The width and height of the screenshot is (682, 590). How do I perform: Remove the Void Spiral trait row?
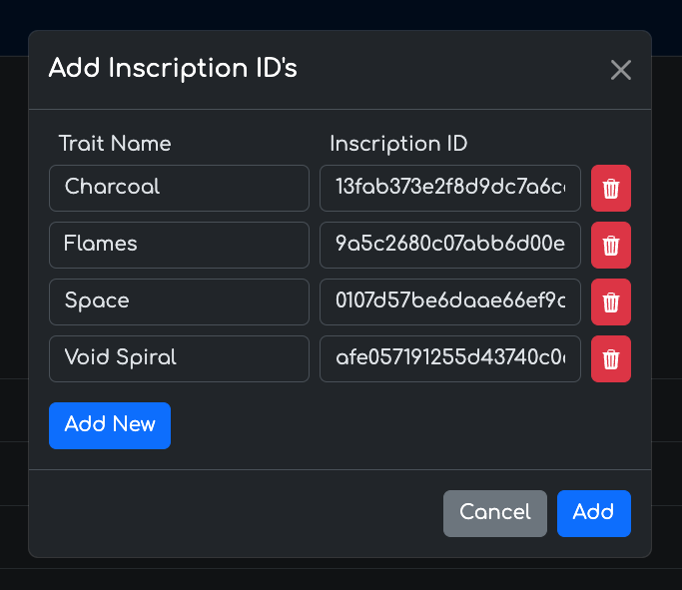(610, 359)
